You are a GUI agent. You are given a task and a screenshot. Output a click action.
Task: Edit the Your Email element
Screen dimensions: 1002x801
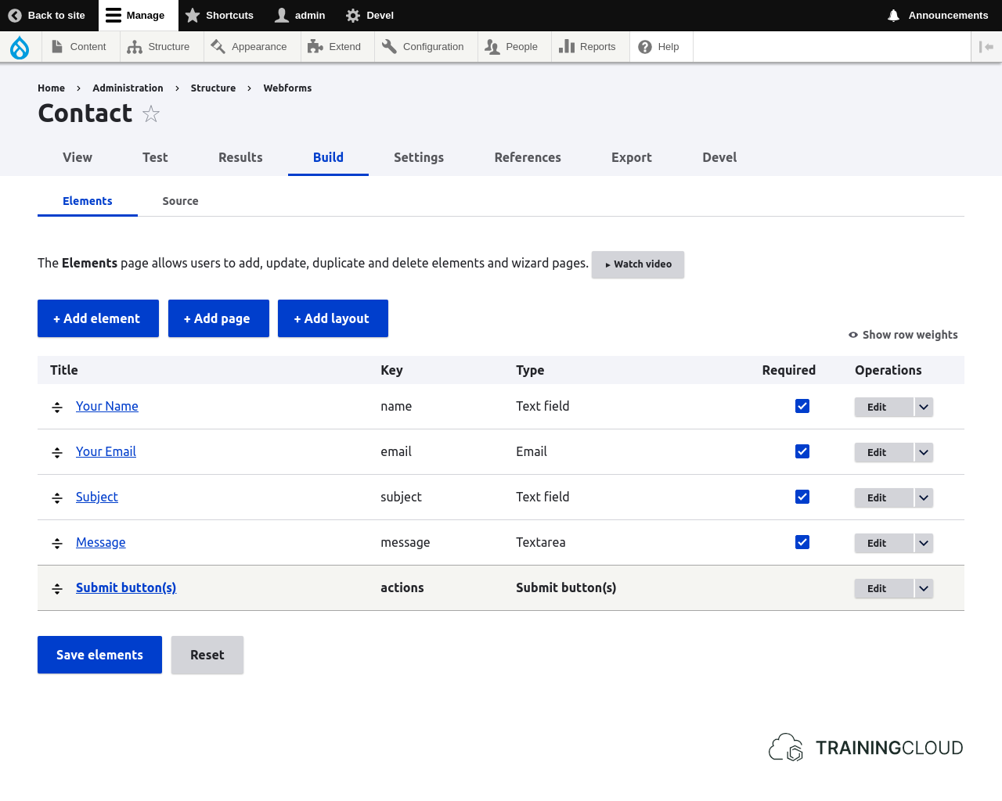pyautogui.click(x=884, y=452)
